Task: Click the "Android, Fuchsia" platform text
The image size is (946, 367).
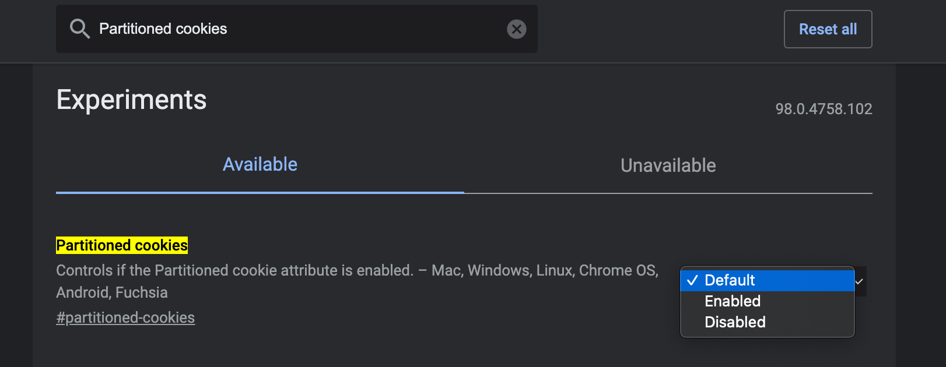Action: (x=112, y=292)
